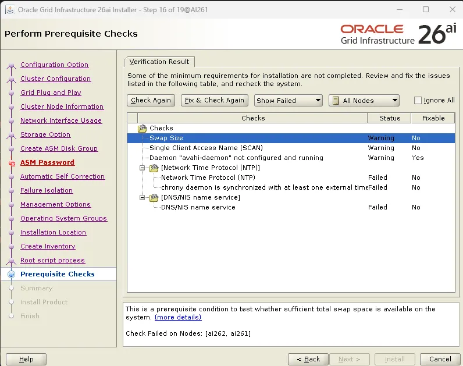Screen dimensions: 463x366
Task: Open Automatic Self Correction step
Action: [63, 176]
